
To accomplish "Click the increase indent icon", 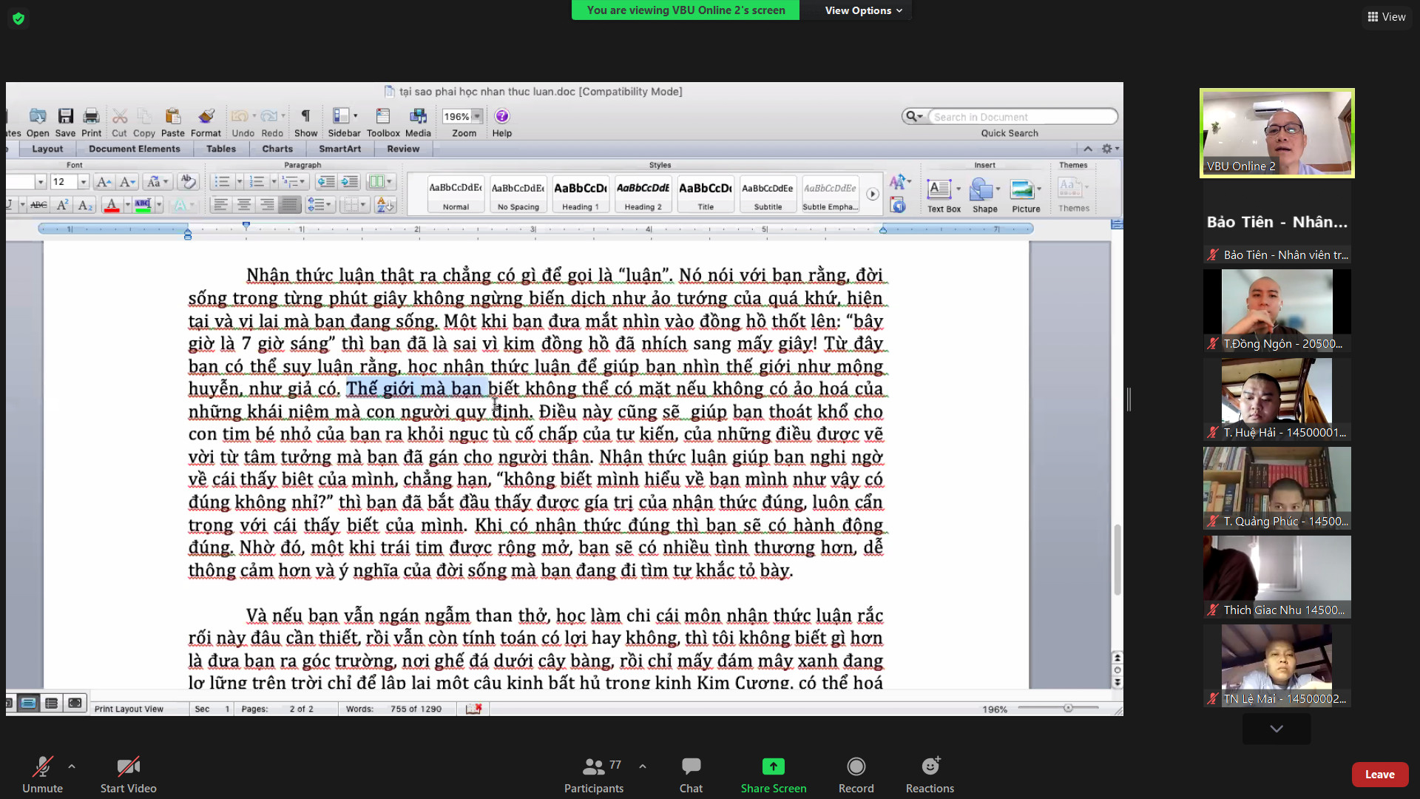I will click(350, 182).
